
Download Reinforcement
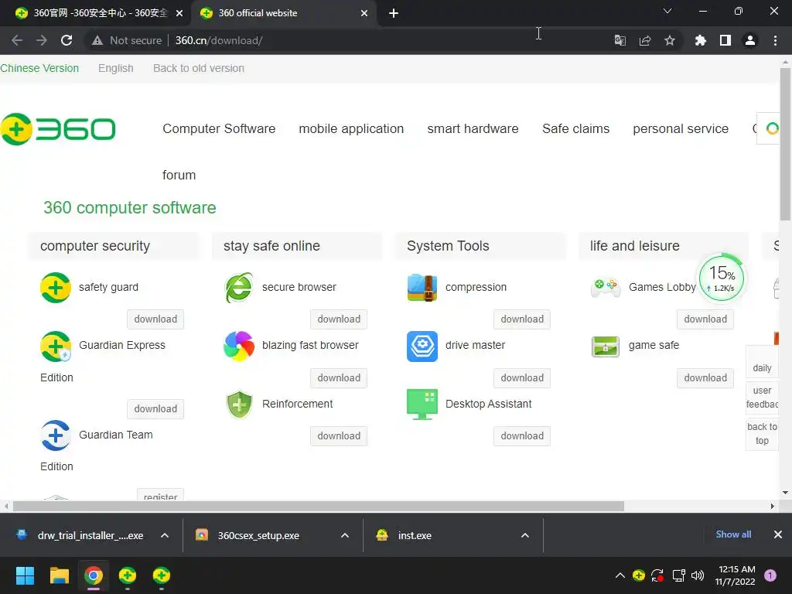(x=339, y=436)
